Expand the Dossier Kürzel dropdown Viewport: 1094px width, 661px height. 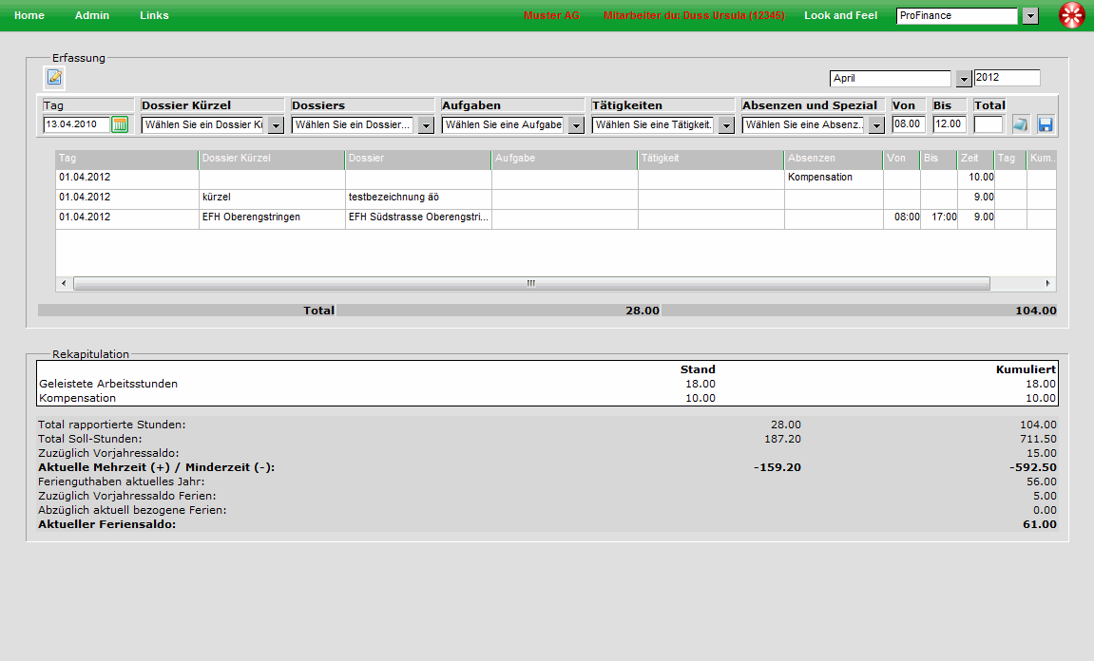pos(276,125)
